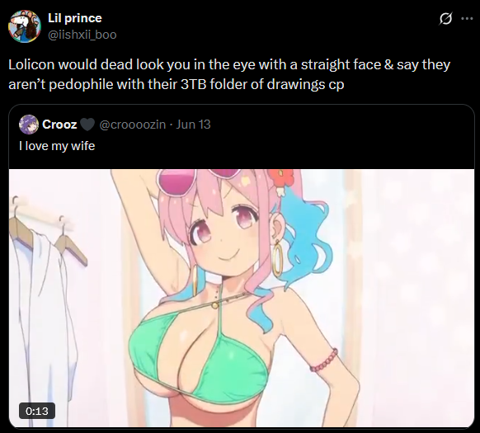The height and width of the screenshot is (433, 480).
Task: Open the Grok explain-post icon
Action: [445, 19]
